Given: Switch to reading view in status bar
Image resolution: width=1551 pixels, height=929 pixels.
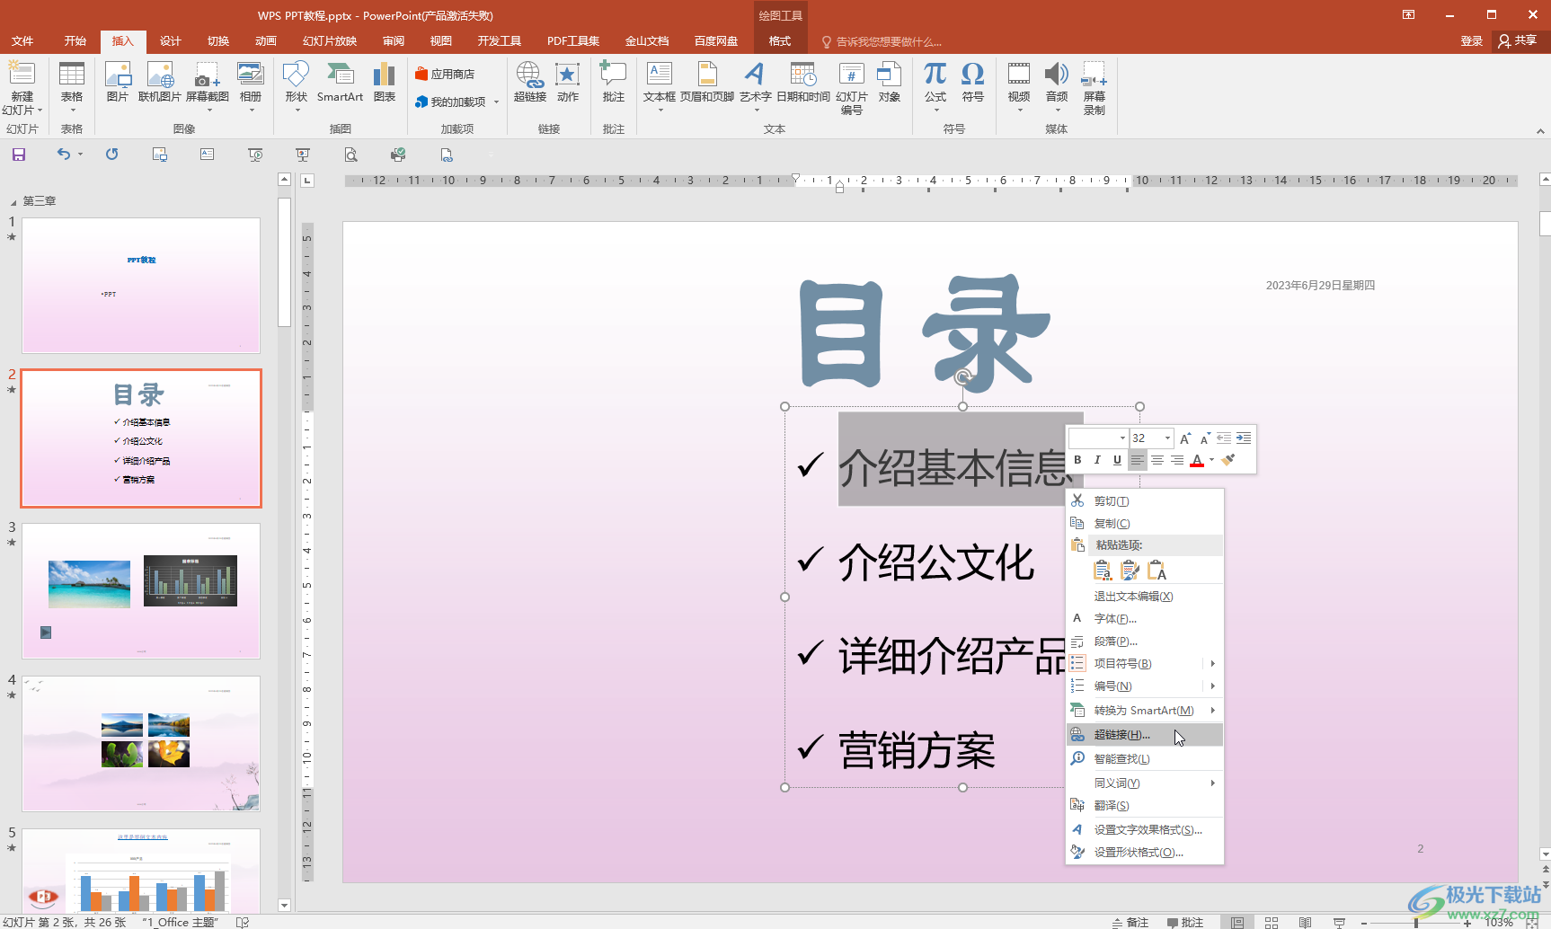Looking at the screenshot, I should coord(1305,922).
